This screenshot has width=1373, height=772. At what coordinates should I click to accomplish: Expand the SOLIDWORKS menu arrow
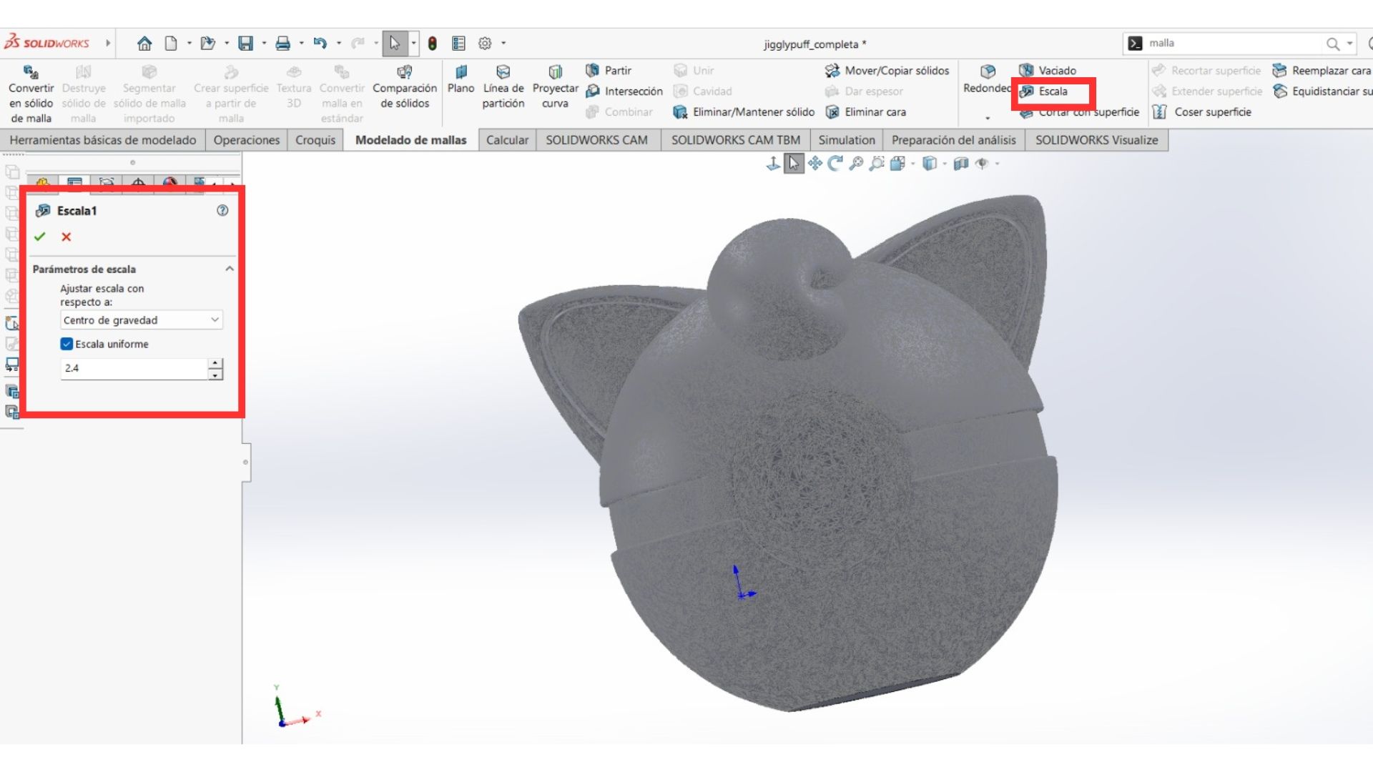point(108,44)
